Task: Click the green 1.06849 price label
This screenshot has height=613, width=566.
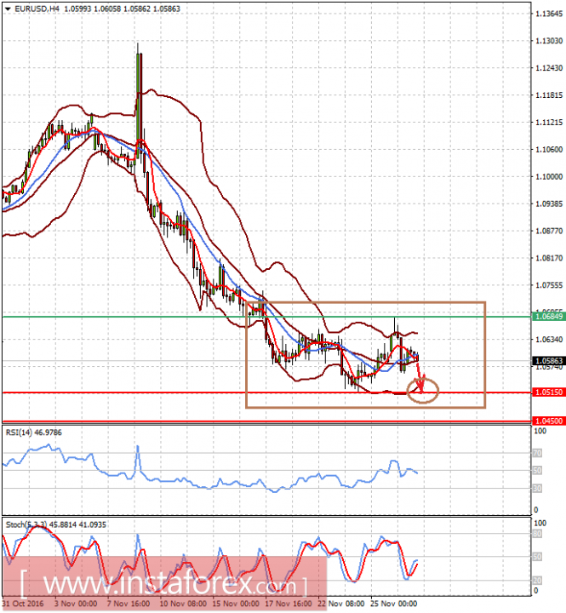Action: tap(549, 316)
